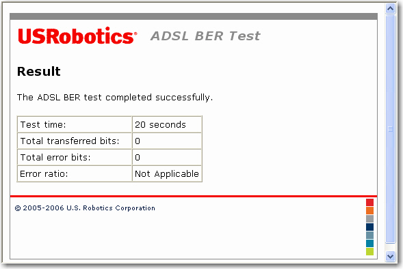Screen dimensions: 403x269
Task: Click the red color square
Action: (369, 202)
